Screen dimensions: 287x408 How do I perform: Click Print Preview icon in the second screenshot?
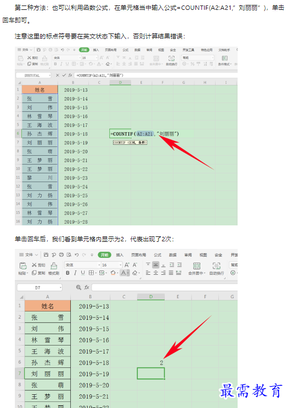pyautogui.click(x=69, y=255)
